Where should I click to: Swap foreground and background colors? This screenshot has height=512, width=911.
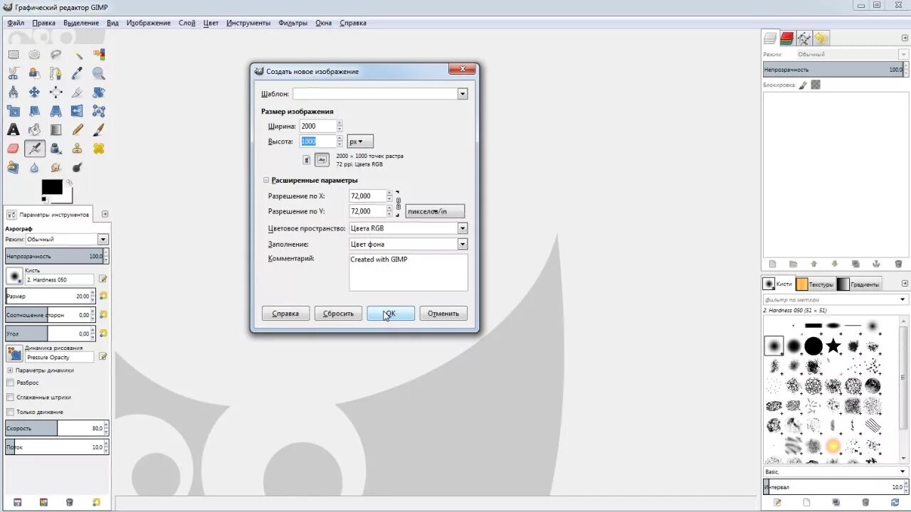[x=68, y=182]
